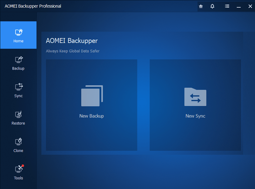Minimize the AOMEI Backupper window
Image resolution: width=255 pixels, height=189 pixels.
[x=239, y=6]
